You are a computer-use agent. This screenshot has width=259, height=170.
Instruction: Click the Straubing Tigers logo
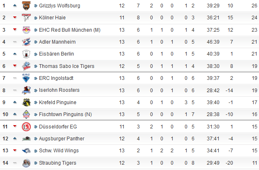point(26,163)
